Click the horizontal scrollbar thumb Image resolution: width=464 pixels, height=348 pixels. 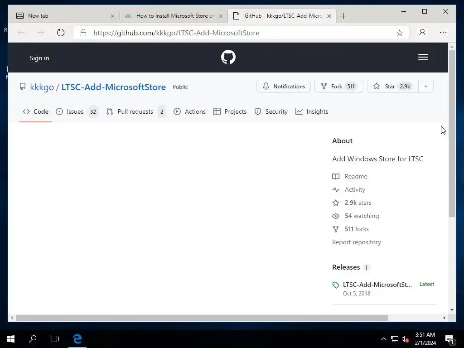(202, 318)
